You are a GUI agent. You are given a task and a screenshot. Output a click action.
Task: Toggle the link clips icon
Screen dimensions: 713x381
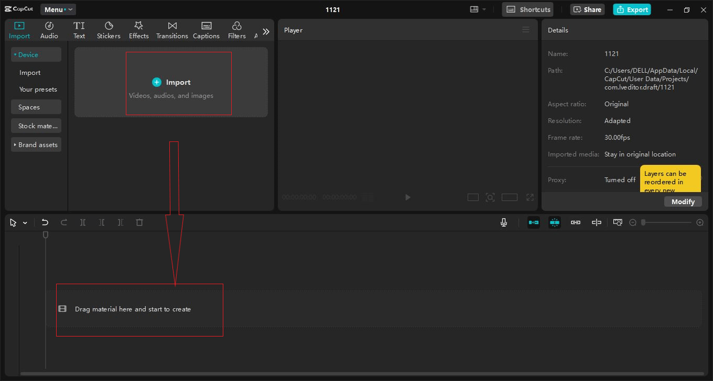click(x=575, y=222)
